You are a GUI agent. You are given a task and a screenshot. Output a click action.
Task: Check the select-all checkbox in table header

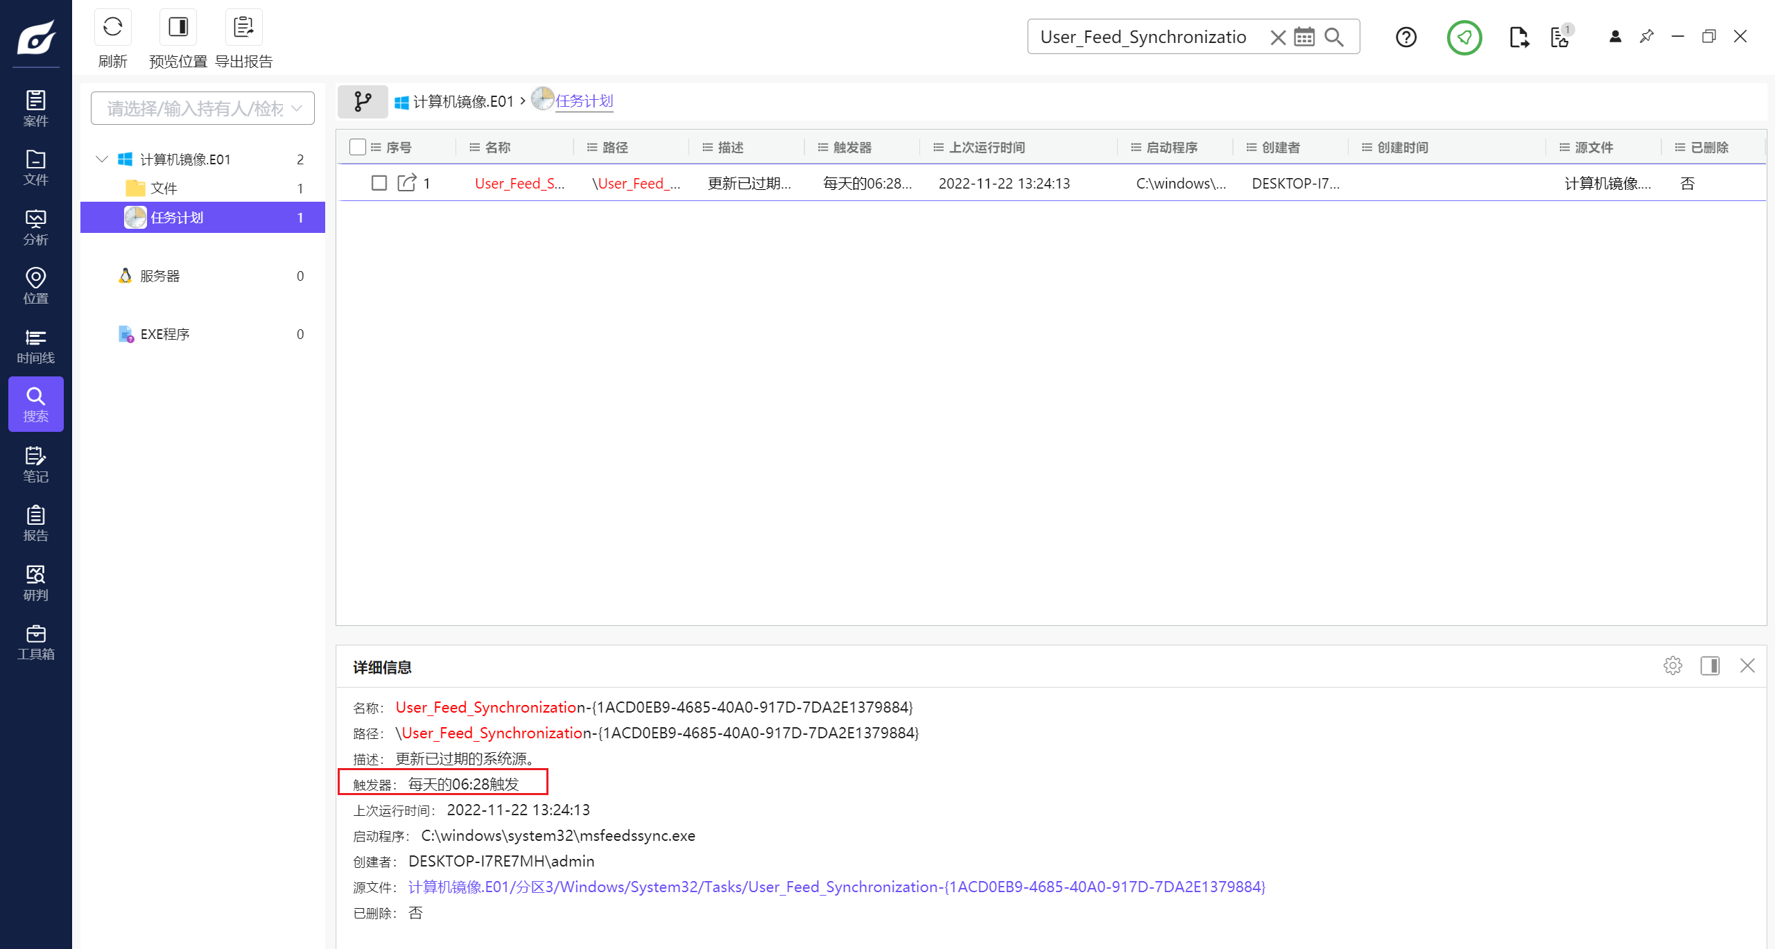(x=358, y=147)
